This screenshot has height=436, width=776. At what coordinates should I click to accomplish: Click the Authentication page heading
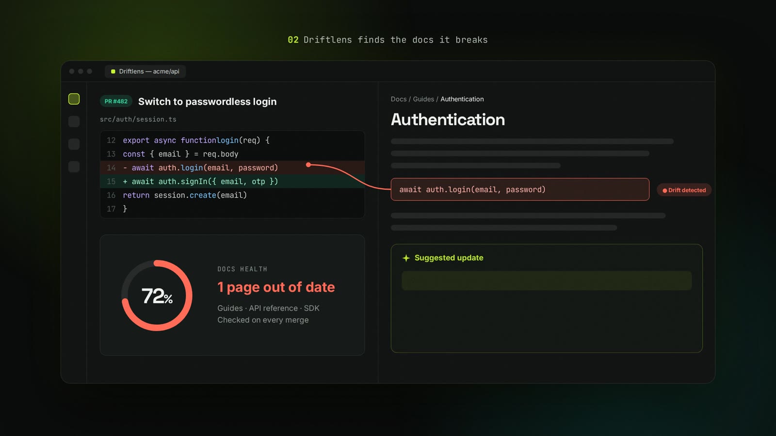point(448,120)
